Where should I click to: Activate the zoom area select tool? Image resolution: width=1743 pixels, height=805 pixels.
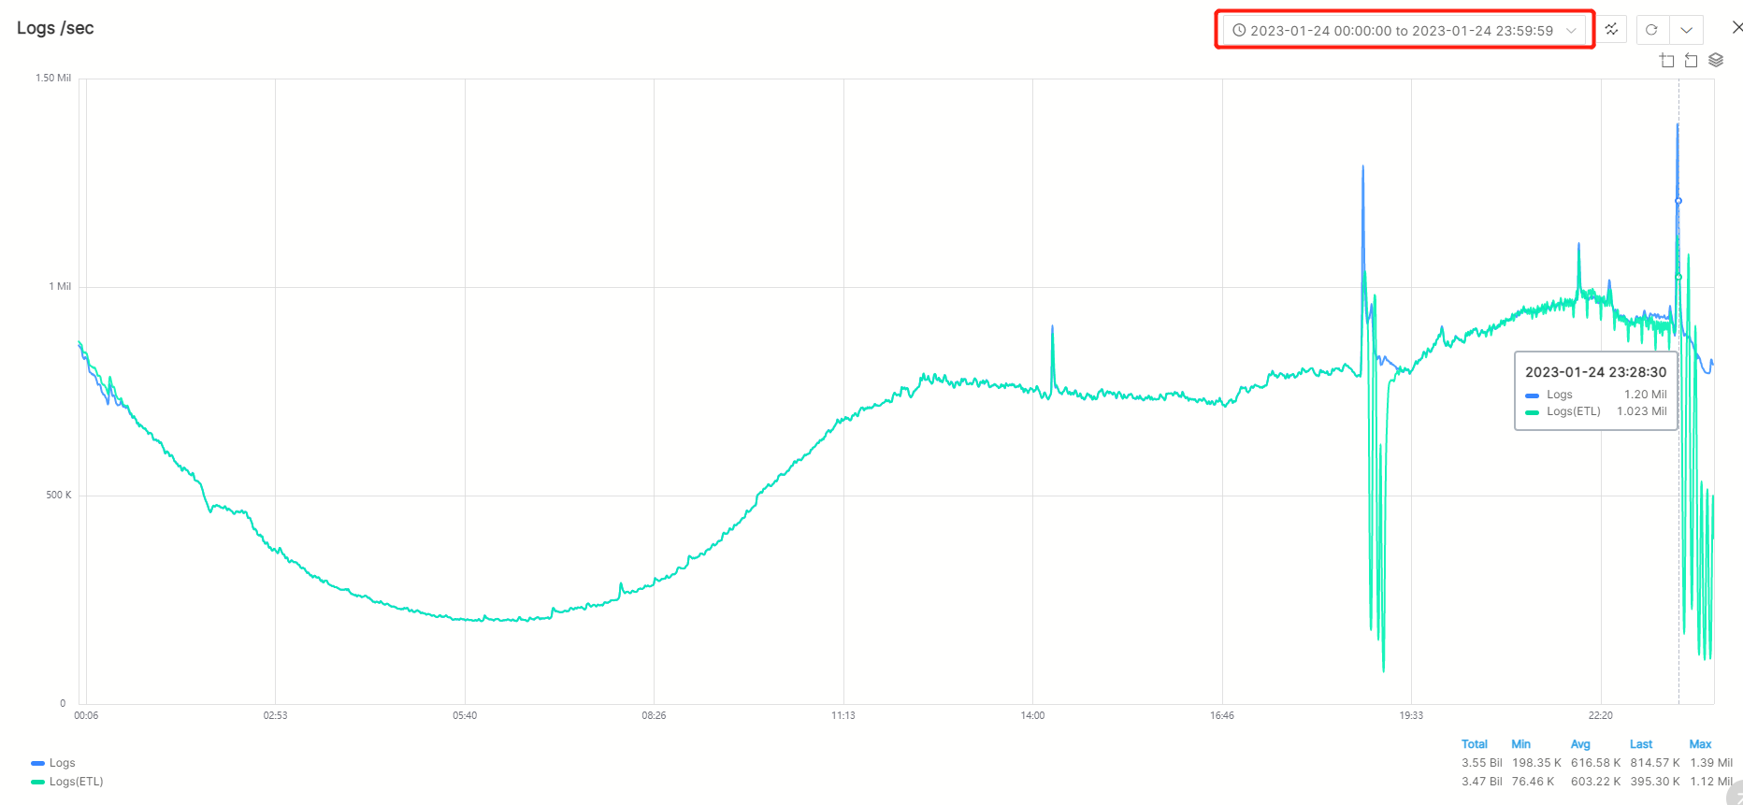[x=1666, y=61]
